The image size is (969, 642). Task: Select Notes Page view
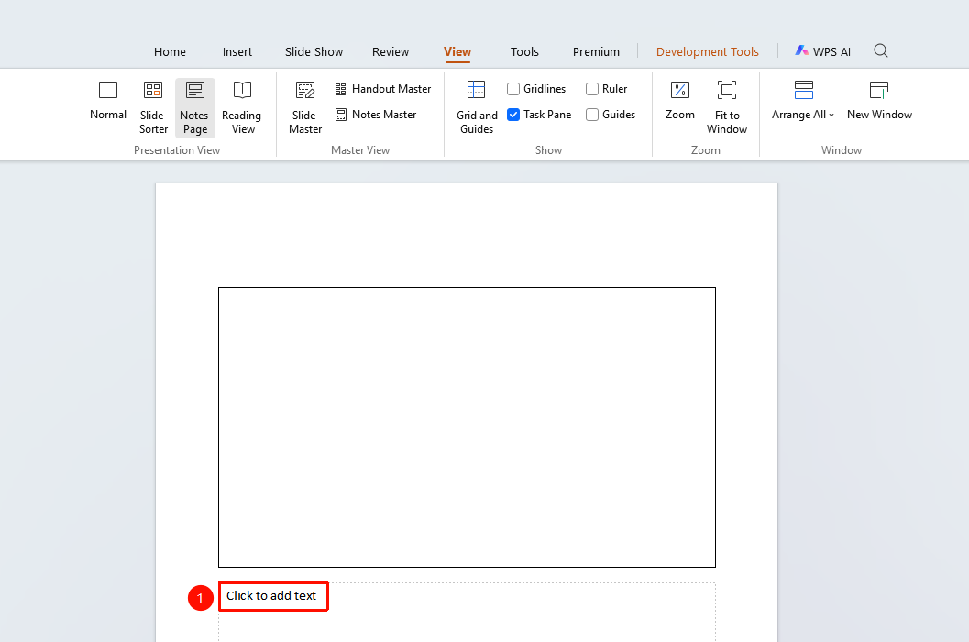point(194,107)
